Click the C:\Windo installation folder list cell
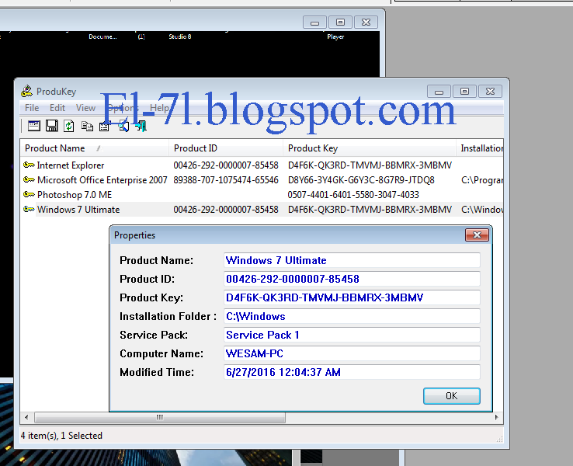This screenshot has height=466, width=573. (x=482, y=210)
